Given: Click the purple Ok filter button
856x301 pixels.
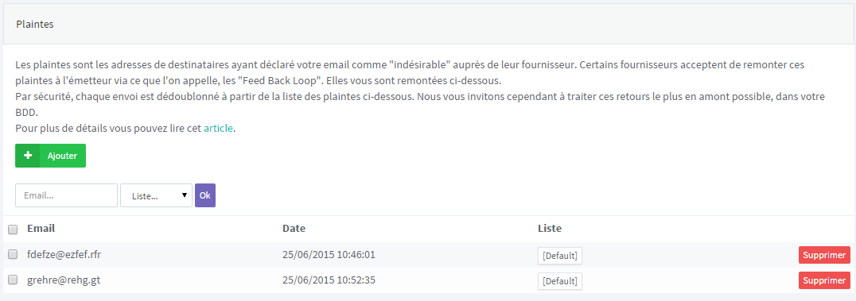Looking at the screenshot, I should click(205, 195).
